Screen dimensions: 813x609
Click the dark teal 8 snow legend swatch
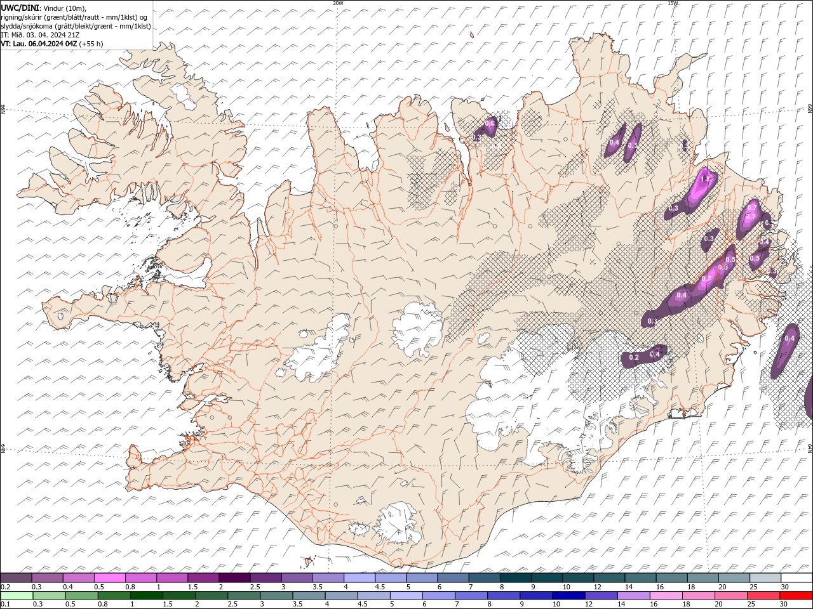coord(515,578)
